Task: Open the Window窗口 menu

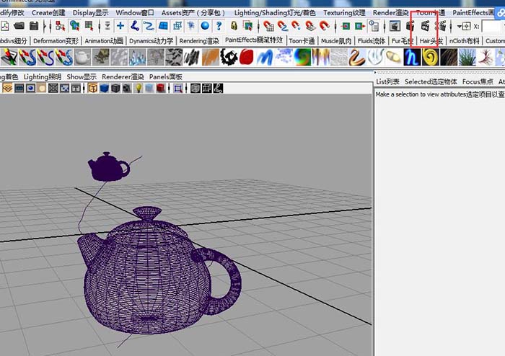Action: pyautogui.click(x=135, y=13)
